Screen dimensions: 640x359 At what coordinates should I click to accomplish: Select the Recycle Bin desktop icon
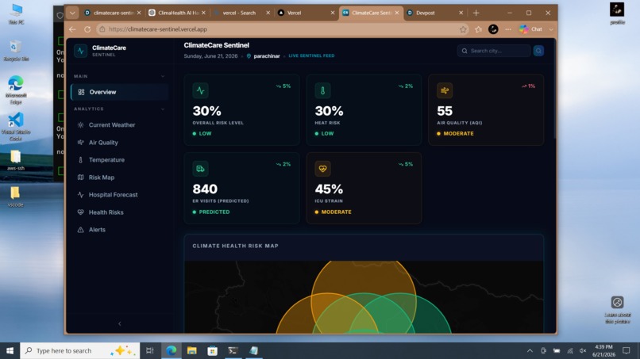[16, 51]
